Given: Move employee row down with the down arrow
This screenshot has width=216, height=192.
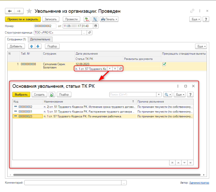Looking at the screenshot, I should click(x=38, y=46).
